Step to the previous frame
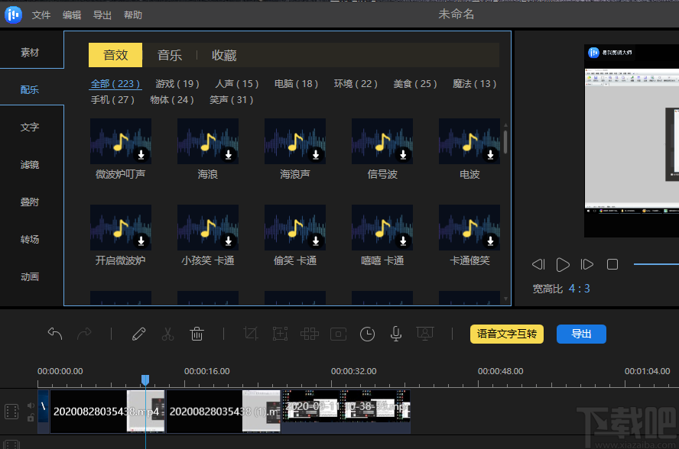This screenshot has width=679, height=449. (538, 264)
